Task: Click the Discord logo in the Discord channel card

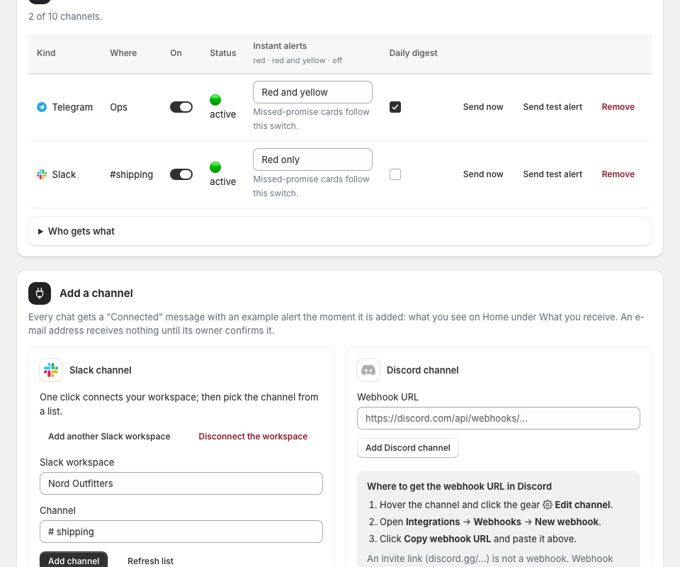Action: coord(368,370)
